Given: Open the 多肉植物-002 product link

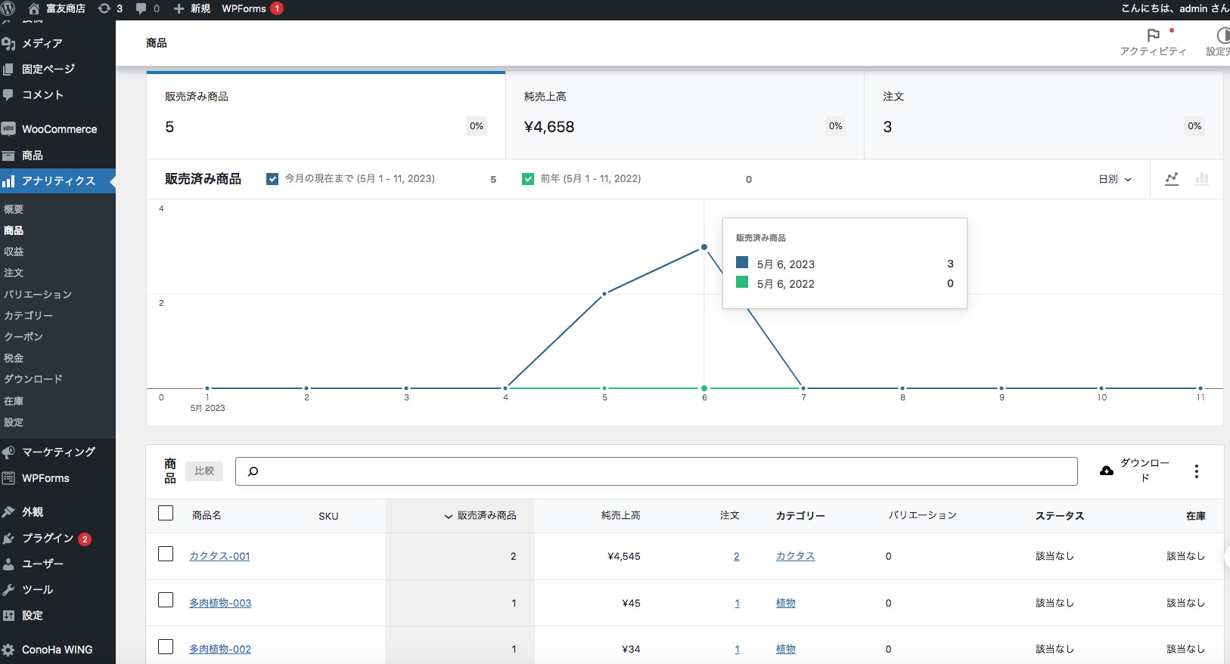Looking at the screenshot, I should point(220,649).
